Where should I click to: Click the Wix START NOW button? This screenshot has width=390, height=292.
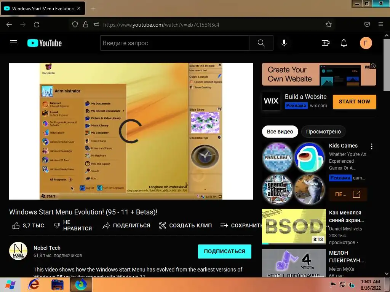(x=355, y=102)
